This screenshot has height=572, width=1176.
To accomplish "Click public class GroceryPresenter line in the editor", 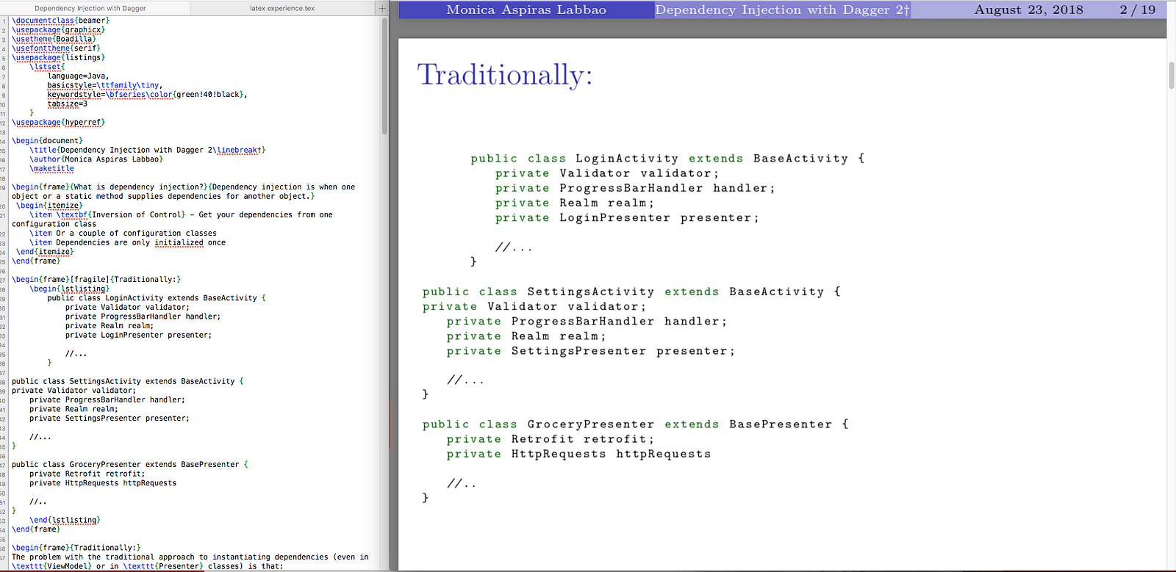I will click(x=130, y=465).
